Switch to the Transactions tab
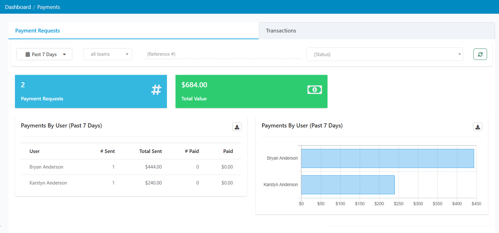Image resolution: width=499 pixels, height=233 pixels. [x=377, y=31]
